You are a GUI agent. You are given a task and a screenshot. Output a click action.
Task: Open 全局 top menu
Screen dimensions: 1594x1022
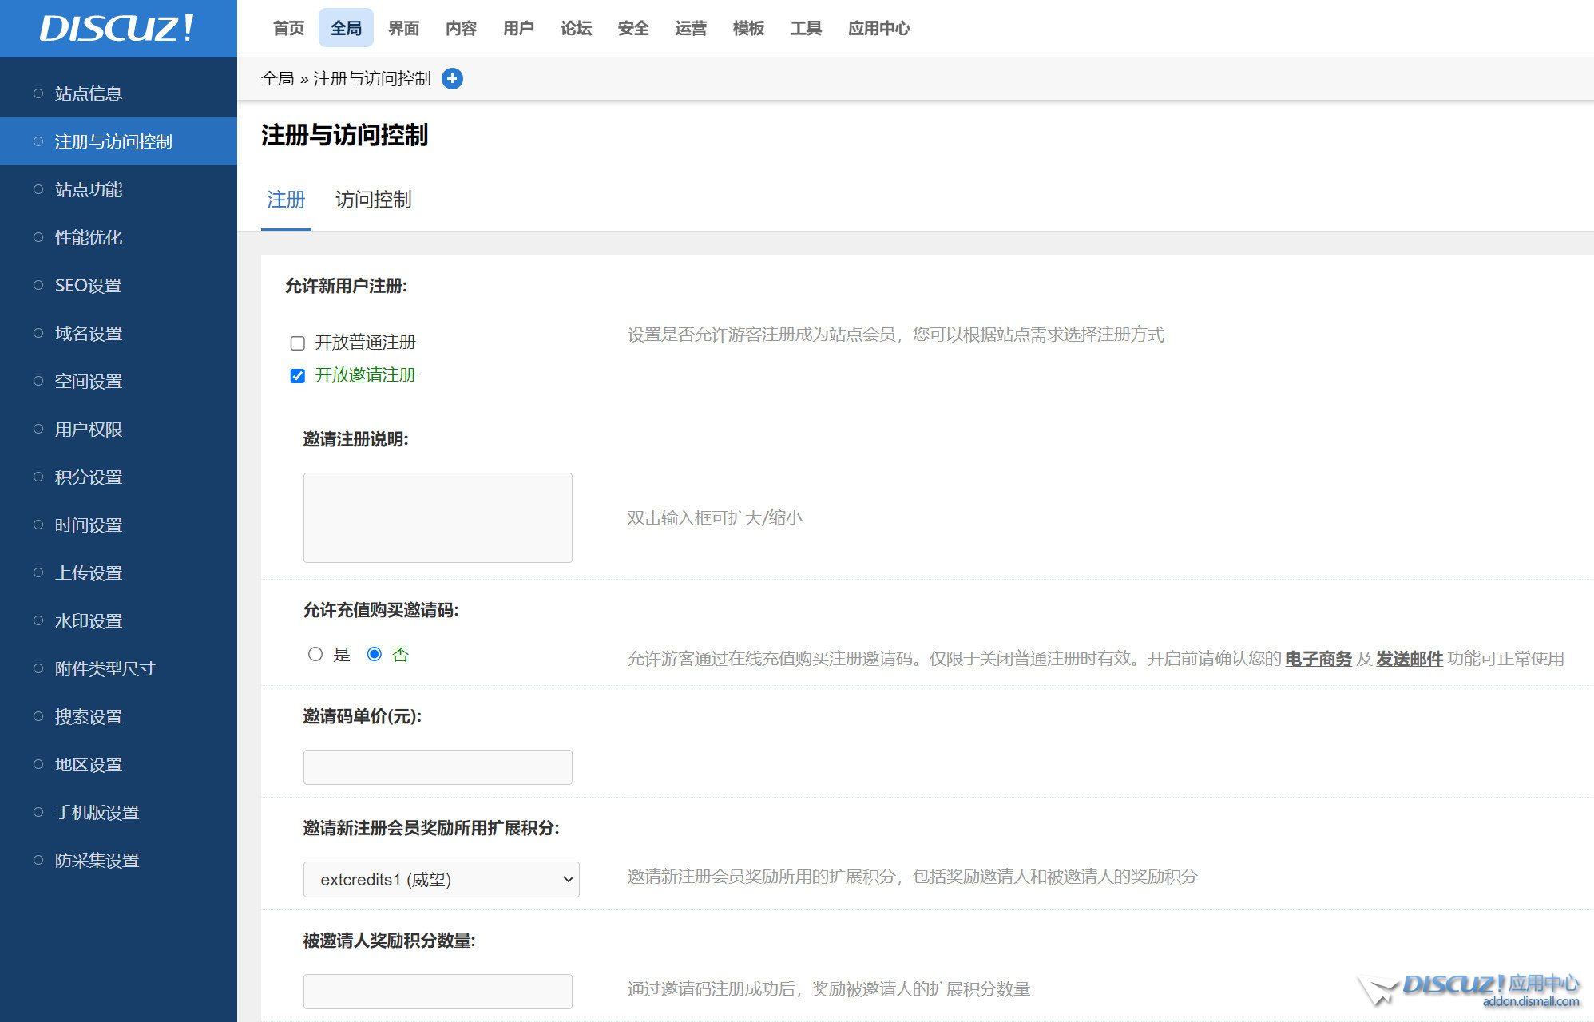click(x=346, y=28)
